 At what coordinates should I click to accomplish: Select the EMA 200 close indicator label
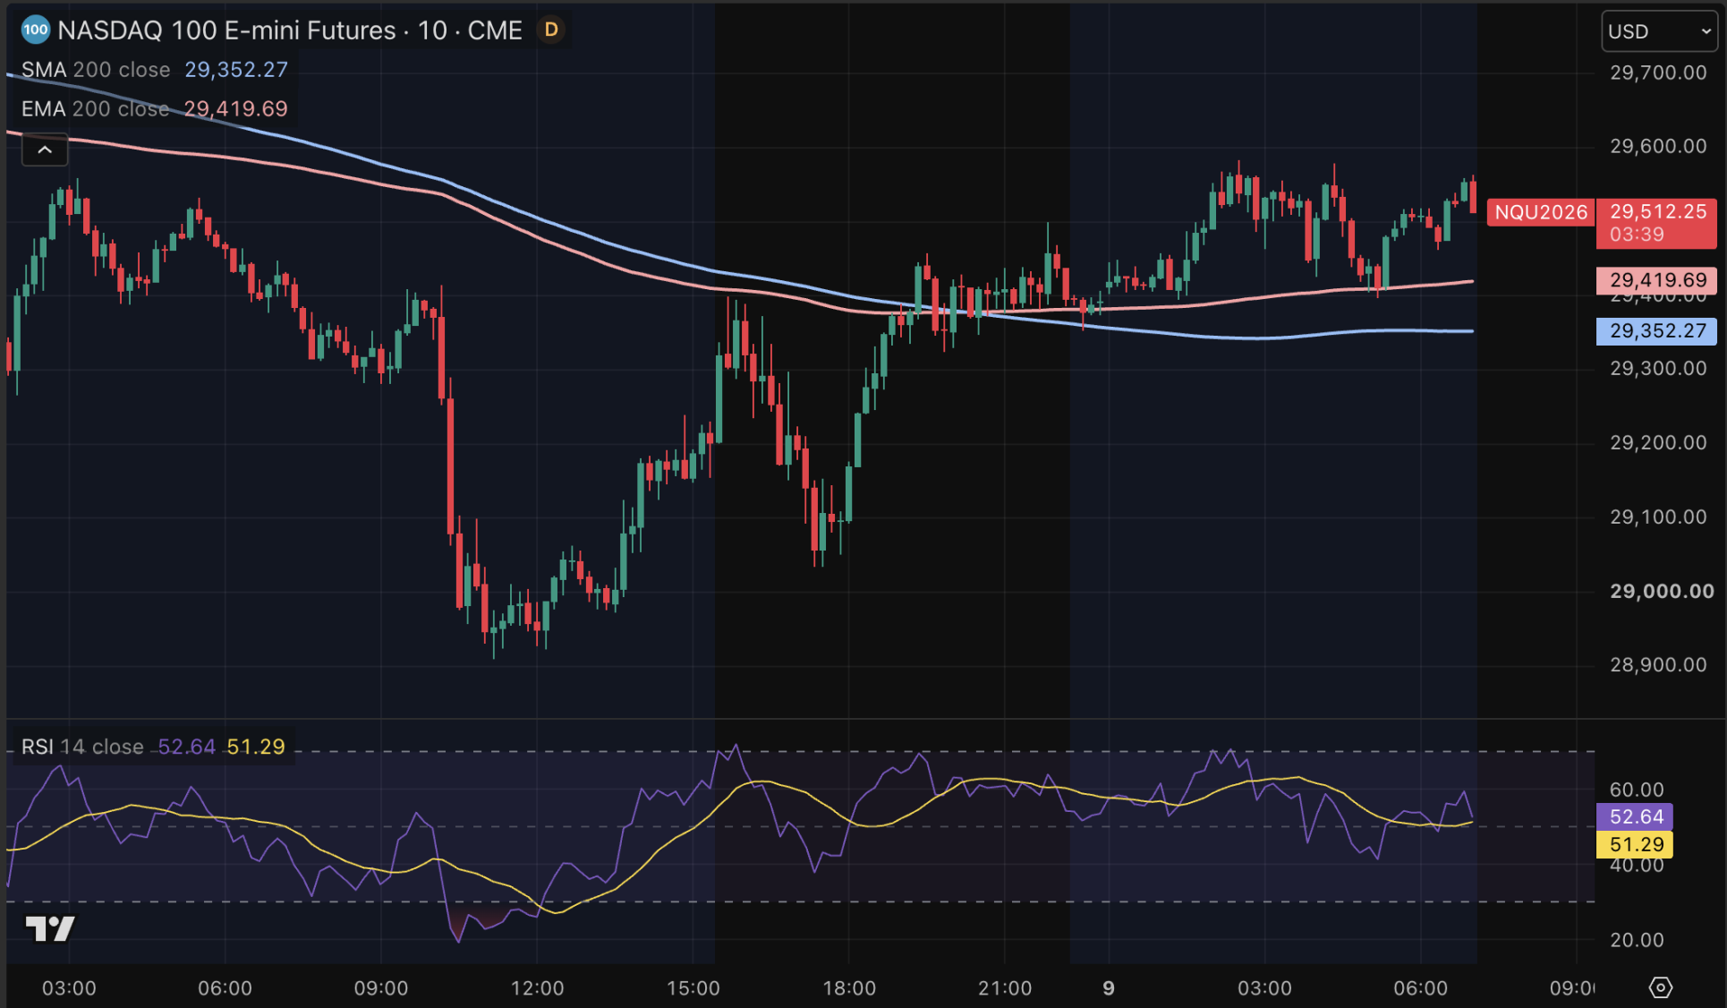pos(96,109)
